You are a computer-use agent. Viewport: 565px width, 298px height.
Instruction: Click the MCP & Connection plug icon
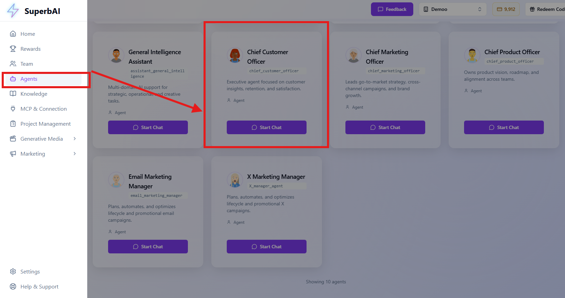coord(13,109)
